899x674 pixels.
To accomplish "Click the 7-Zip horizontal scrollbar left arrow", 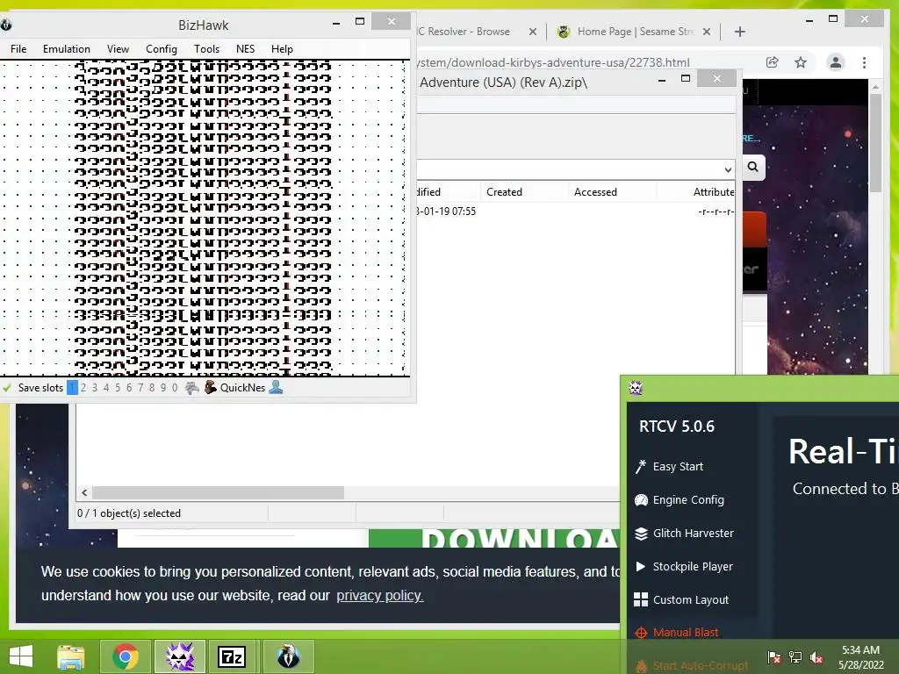I will [x=84, y=493].
